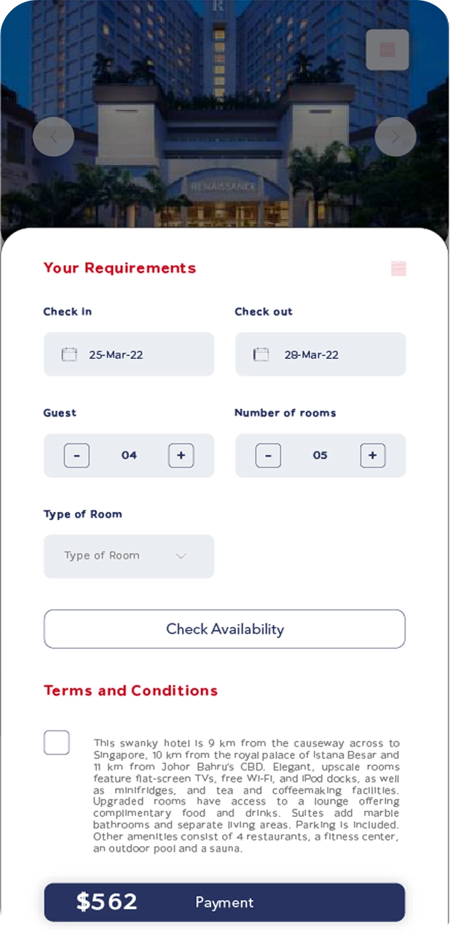Tap the $562 Payment button
Screen dimensions: 453x943
[x=224, y=902]
